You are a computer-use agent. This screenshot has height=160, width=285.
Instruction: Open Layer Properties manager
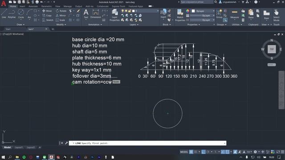click(114, 16)
